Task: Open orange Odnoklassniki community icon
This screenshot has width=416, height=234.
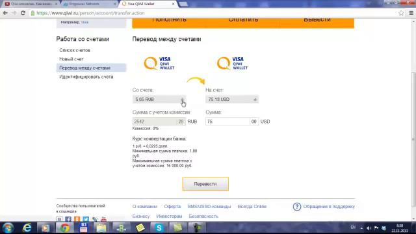Action: (x=77, y=219)
